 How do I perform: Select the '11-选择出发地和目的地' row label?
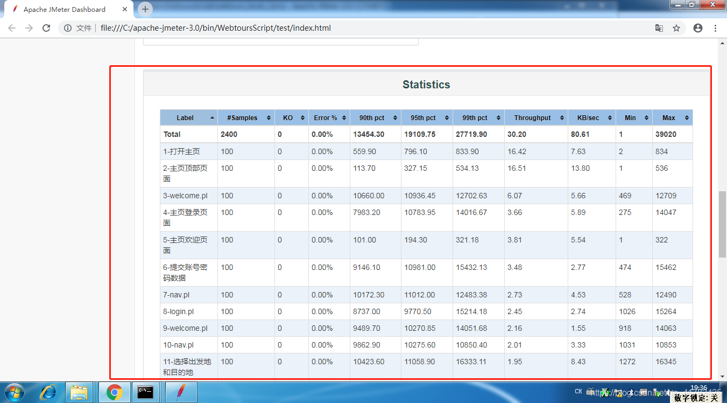[x=187, y=367]
